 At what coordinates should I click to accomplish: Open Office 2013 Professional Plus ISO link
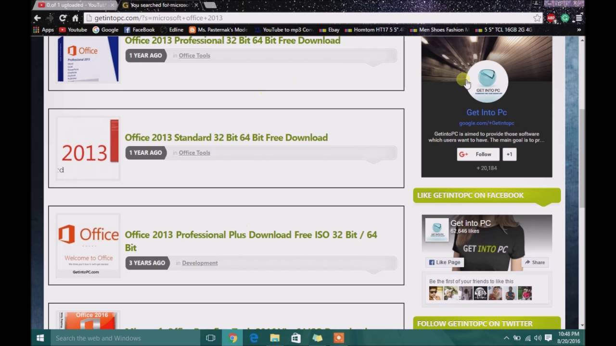(251, 241)
